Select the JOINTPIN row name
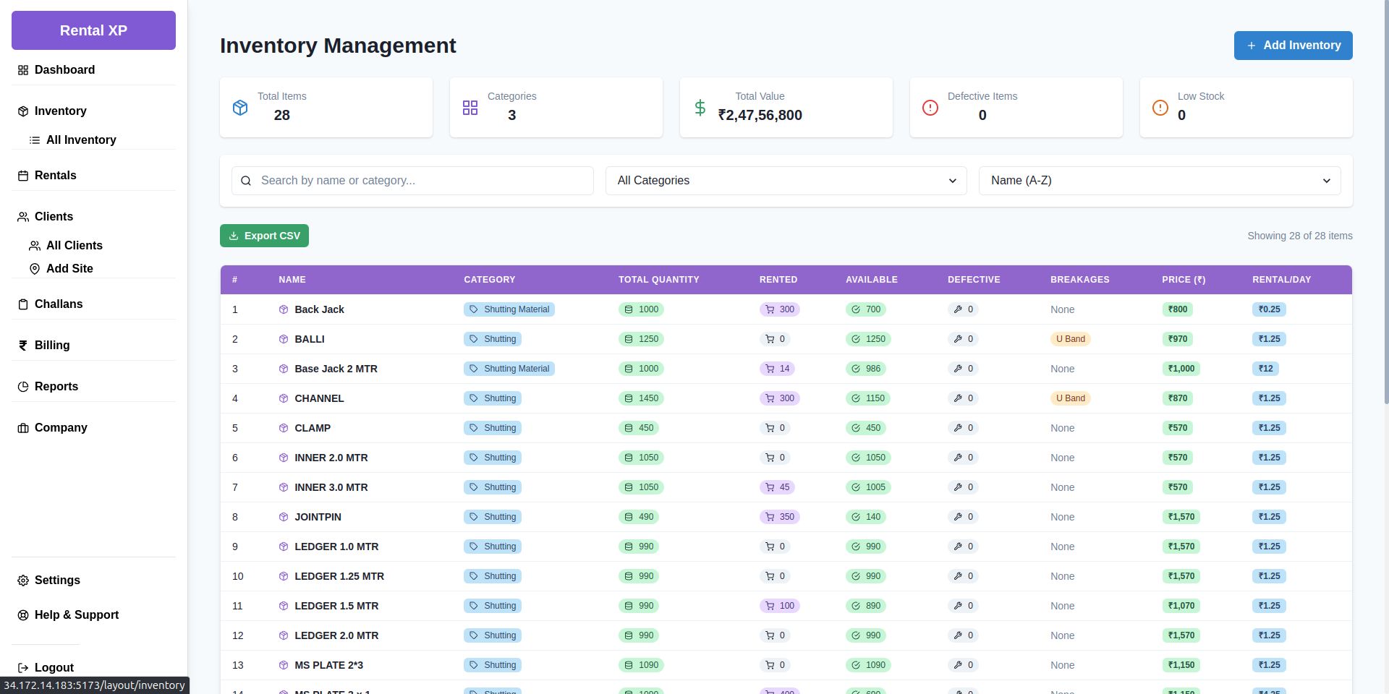1389x694 pixels. click(318, 517)
